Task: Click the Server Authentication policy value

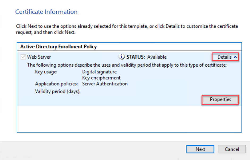Action: click(x=105, y=84)
